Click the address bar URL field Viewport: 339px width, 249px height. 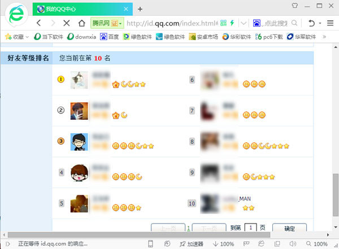[x=172, y=23]
